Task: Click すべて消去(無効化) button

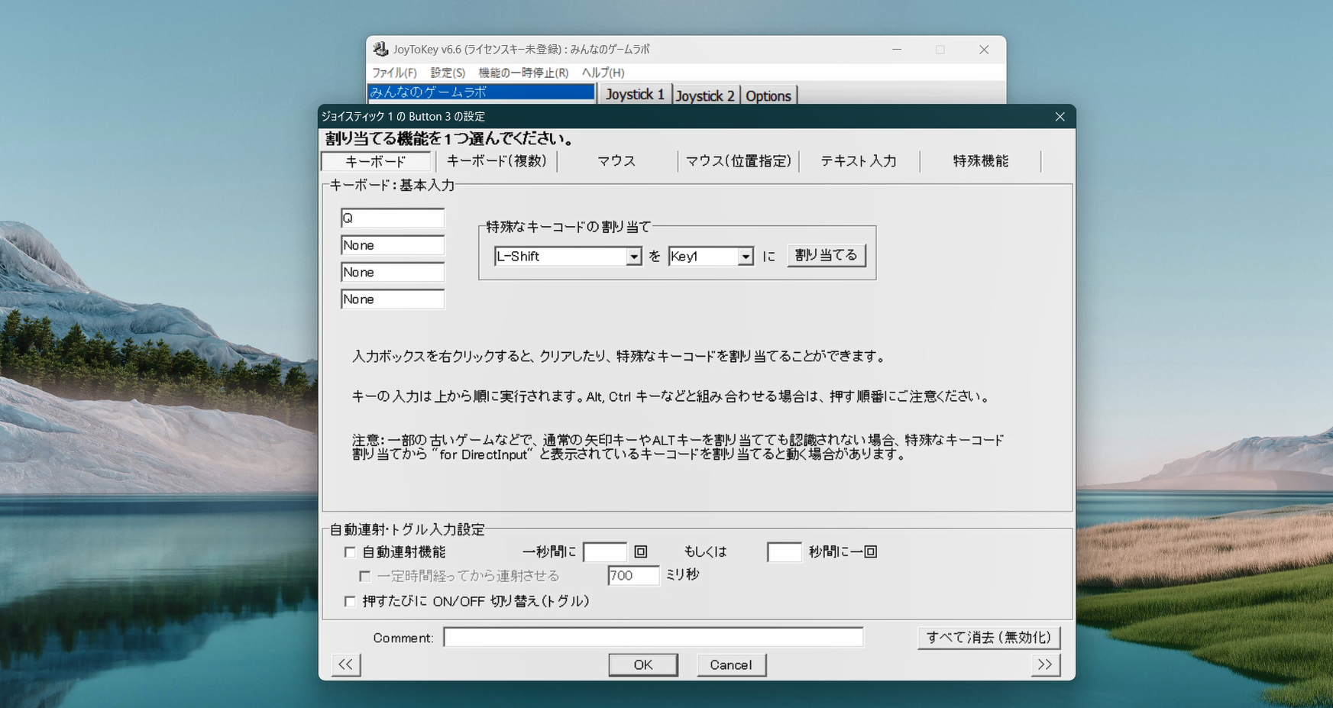Action: 988,638
